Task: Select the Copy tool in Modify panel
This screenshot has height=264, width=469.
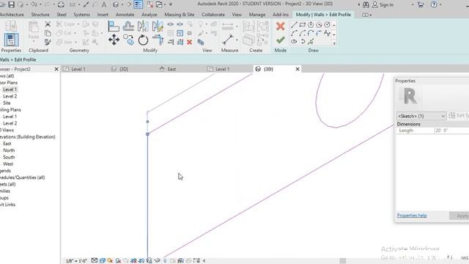Action: pos(129,40)
